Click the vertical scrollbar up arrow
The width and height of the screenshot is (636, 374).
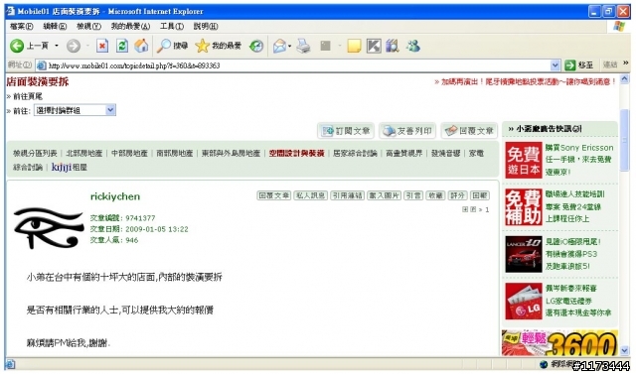pos(625,79)
